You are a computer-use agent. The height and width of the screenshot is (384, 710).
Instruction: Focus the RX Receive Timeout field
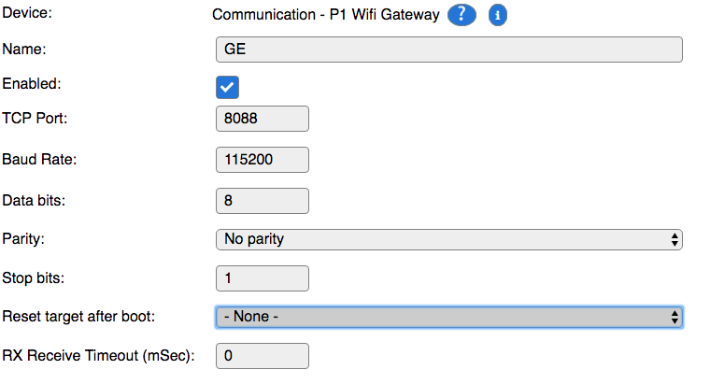[x=263, y=356]
